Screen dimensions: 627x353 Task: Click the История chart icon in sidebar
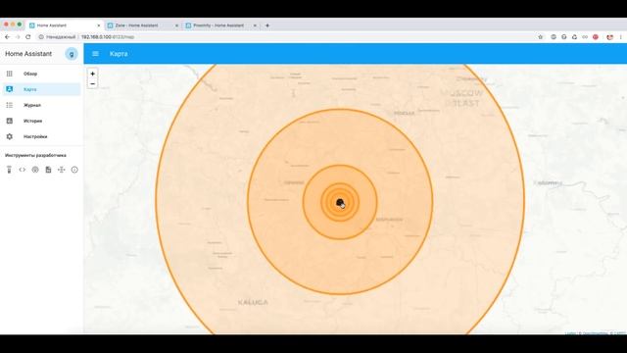9,121
